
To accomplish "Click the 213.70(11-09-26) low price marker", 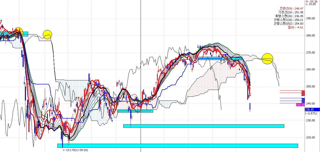I will (x=75, y=150).
